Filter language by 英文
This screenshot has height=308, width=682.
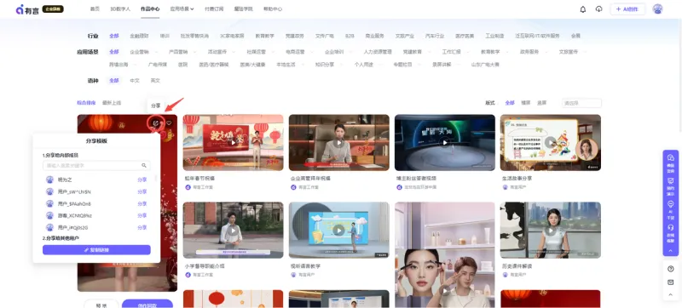coord(155,81)
